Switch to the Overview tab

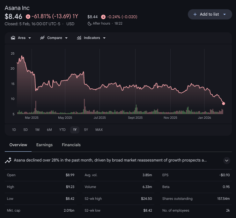tap(18, 145)
